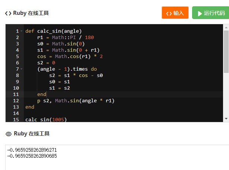Collapse the def block fold arrow on line 1
Screen dimensions: 229x170
[22, 31]
